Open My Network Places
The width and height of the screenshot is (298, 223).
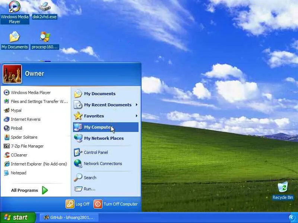pyautogui.click(x=106, y=138)
